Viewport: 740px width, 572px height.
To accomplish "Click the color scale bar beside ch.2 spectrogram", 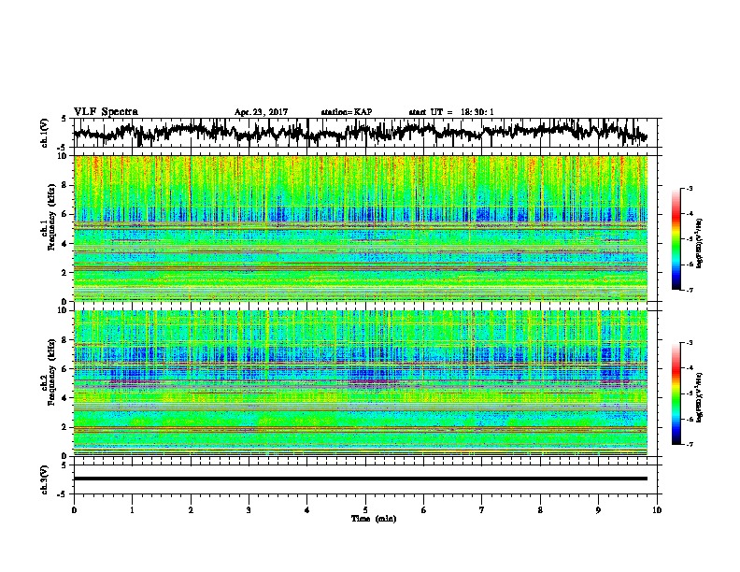I will pos(676,393).
